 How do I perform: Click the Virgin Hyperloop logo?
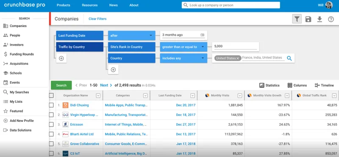click(66, 115)
